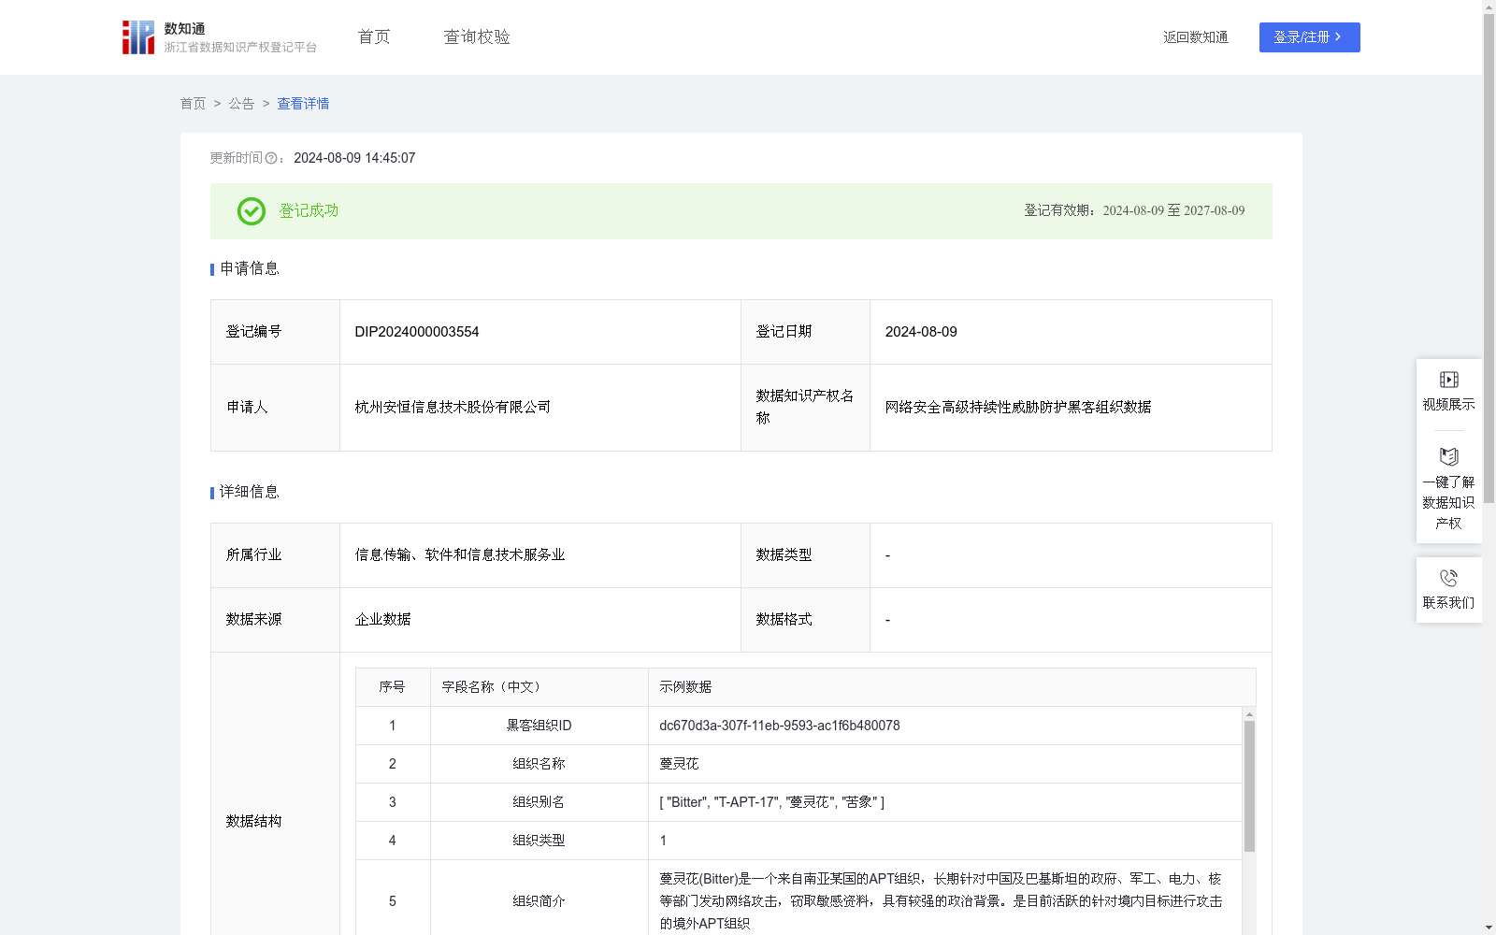Click the 登记有效期 validity period text

1134,211
